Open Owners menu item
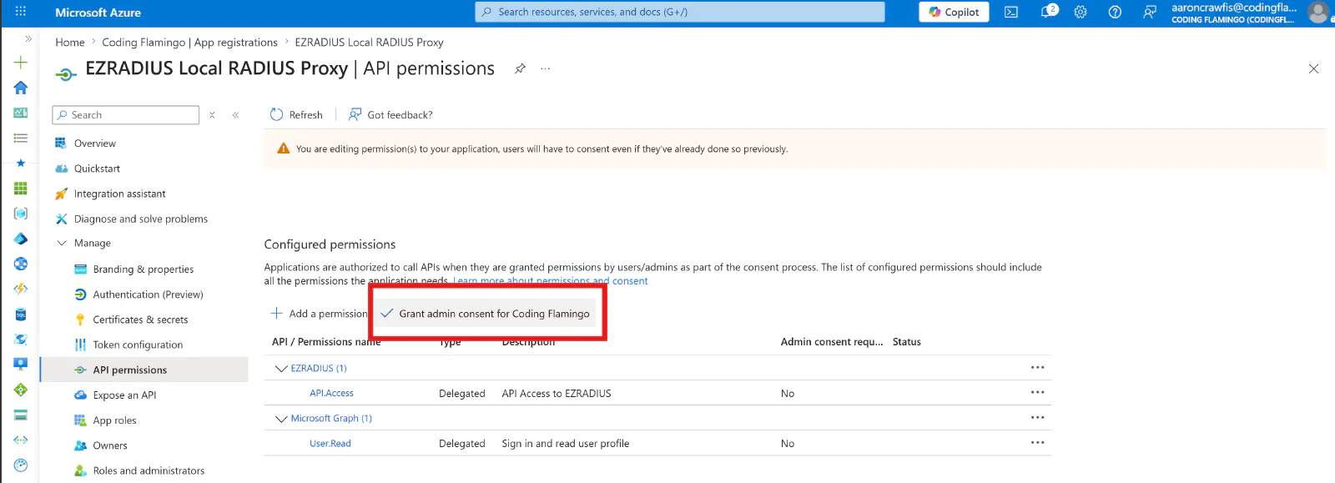Screen dimensions: 1335x483 110,445
